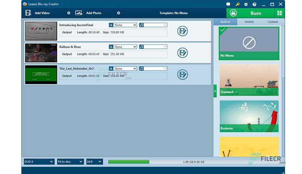Switch to the Online templates tab
This screenshot has height=174, width=302.
pos(249,22)
